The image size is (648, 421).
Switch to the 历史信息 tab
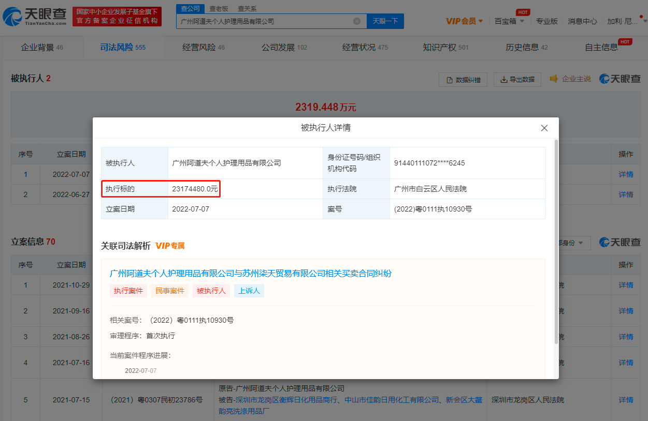(x=527, y=48)
